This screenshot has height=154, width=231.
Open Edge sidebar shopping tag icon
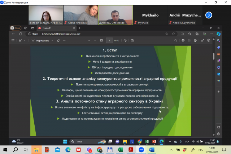tap(219, 47)
